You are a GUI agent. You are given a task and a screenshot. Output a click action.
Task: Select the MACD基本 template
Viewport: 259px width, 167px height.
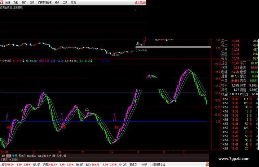32,156
